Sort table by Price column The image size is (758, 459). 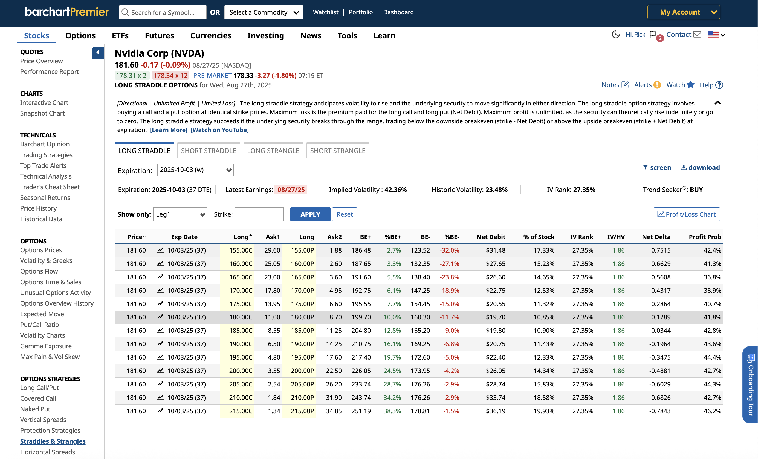137,237
